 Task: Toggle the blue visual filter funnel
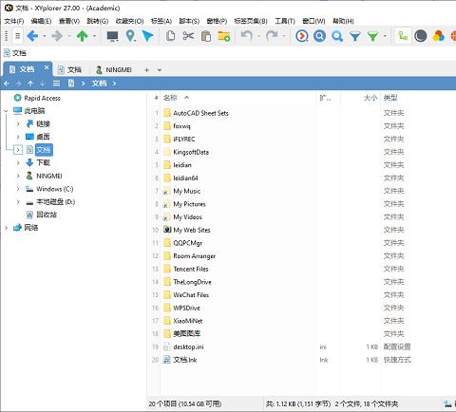[355, 36]
